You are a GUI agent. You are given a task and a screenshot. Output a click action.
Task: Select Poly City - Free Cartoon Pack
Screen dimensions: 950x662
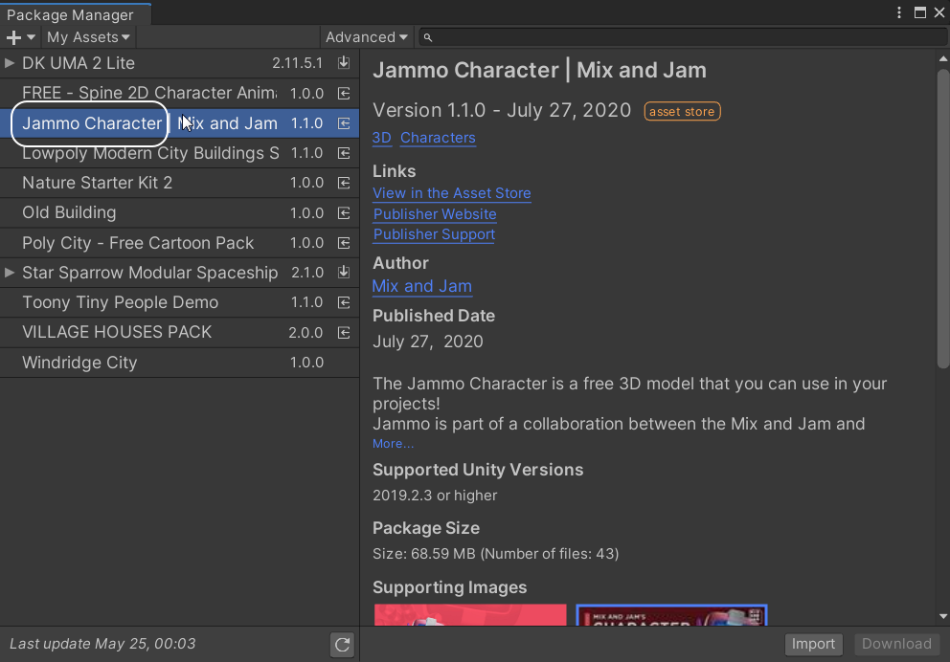pyautogui.click(x=179, y=243)
